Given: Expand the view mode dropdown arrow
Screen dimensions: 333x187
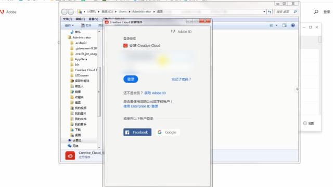Looking at the screenshot, I should coord(276,25).
